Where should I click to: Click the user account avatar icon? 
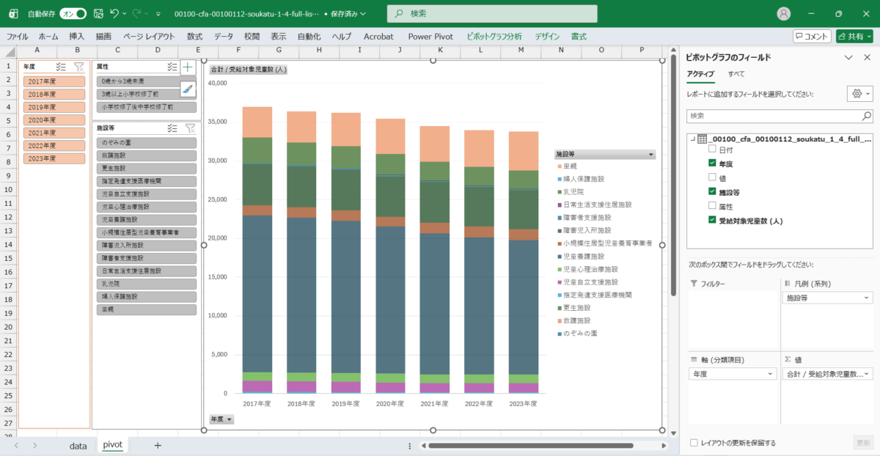(784, 13)
